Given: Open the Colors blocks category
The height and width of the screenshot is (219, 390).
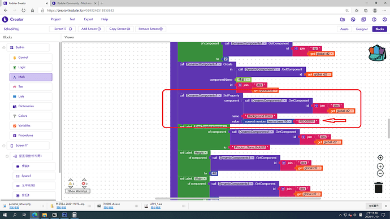Looking at the screenshot, I should pyautogui.click(x=31, y=116).
